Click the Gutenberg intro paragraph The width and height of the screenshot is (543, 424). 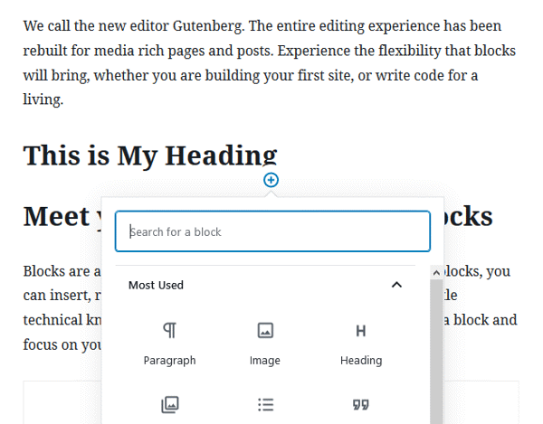coord(270,62)
